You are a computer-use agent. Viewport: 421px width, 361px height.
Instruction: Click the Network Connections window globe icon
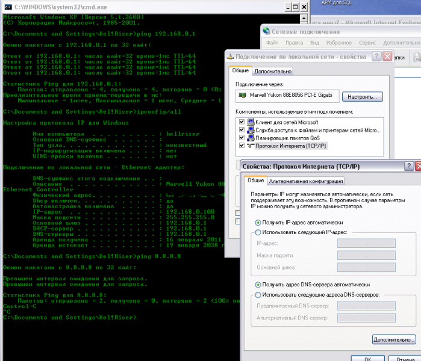pyautogui.click(x=266, y=31)
